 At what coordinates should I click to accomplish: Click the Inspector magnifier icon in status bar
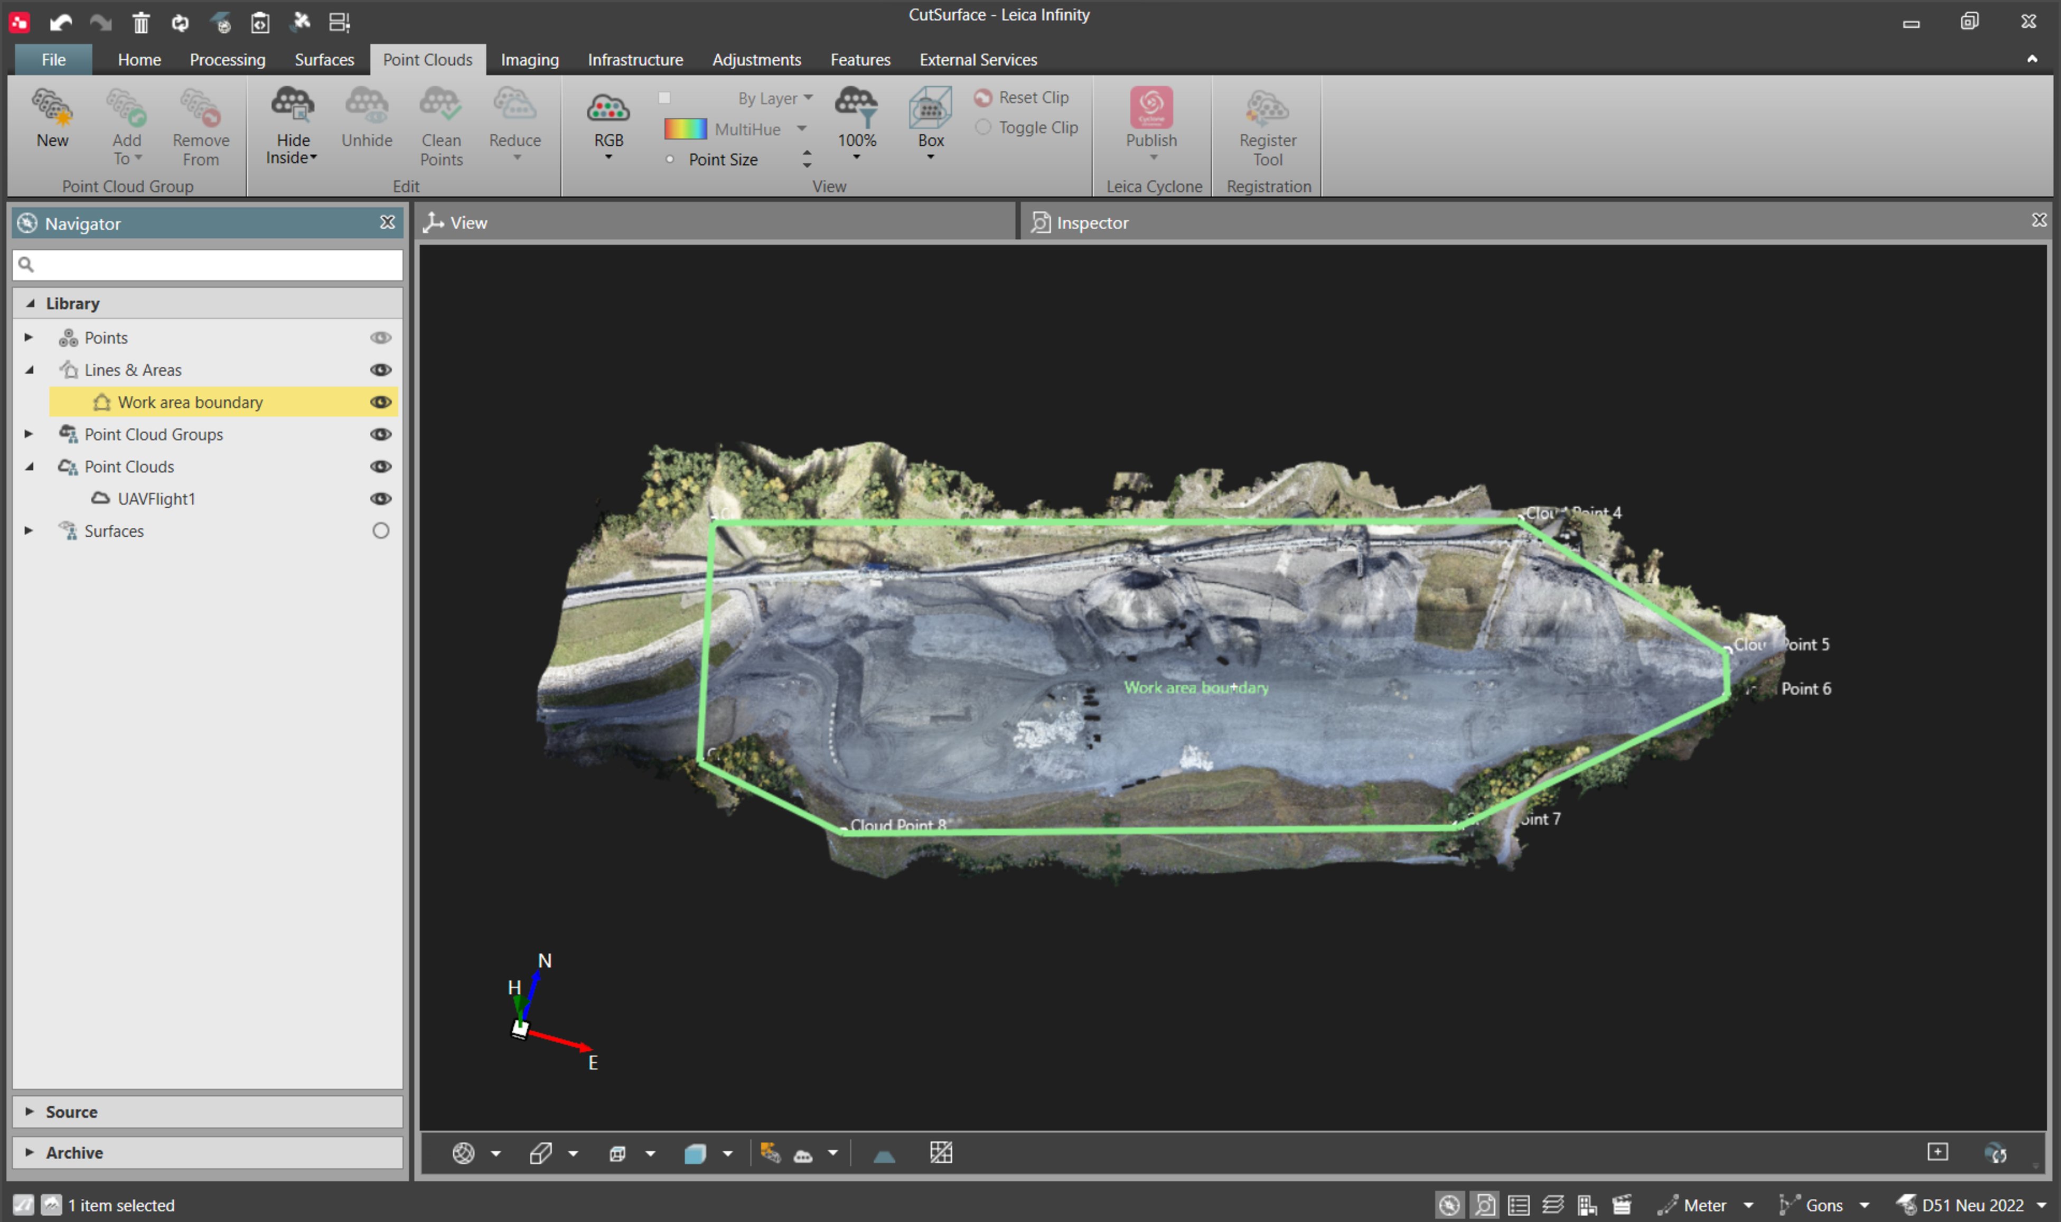click(x=1486, y=1206)
